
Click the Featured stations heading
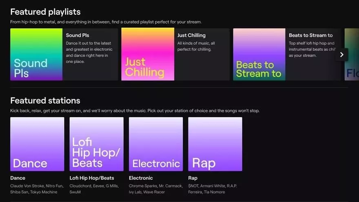click(x=45, y=100)
